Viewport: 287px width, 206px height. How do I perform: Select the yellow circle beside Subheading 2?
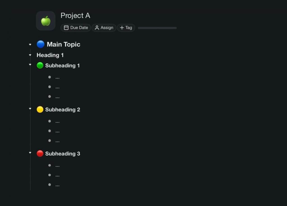pyautogui.click(x=40, y=109)
